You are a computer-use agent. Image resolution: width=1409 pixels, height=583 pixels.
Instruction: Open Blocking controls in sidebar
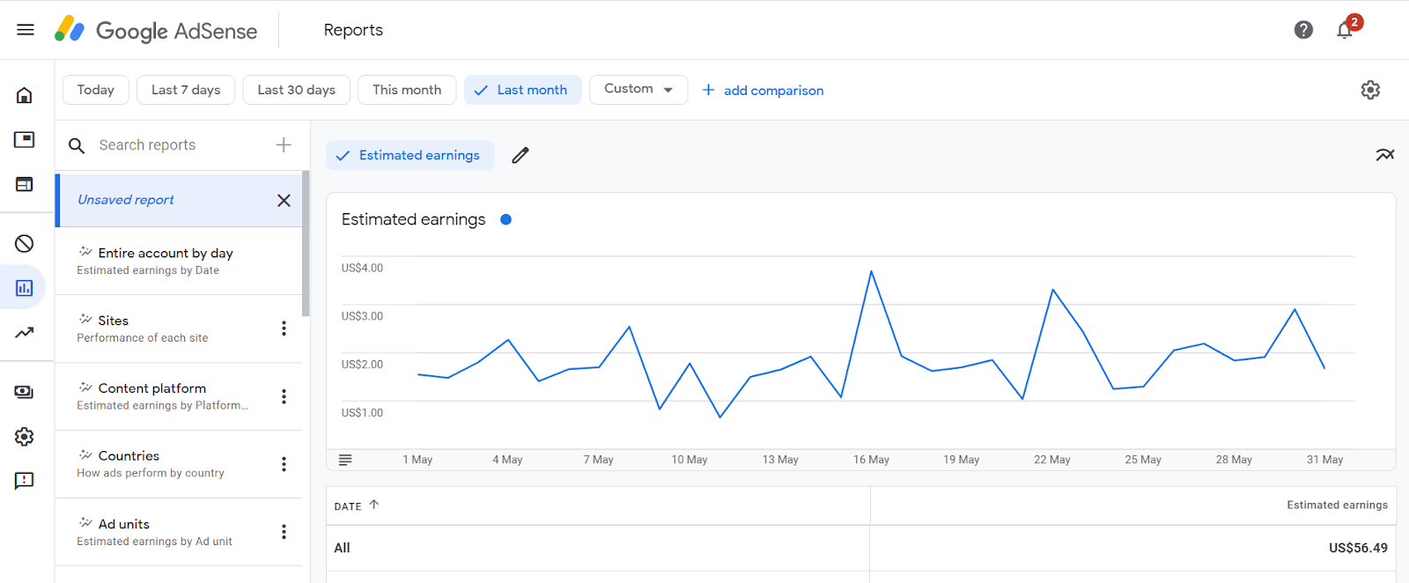coord(25,244)
